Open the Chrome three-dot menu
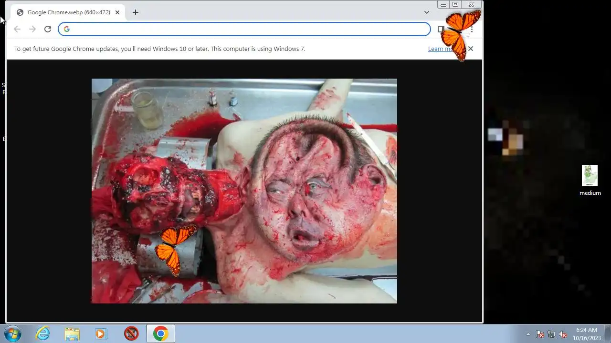This screenshot has width=611, height=343. (x=472, y=29)
